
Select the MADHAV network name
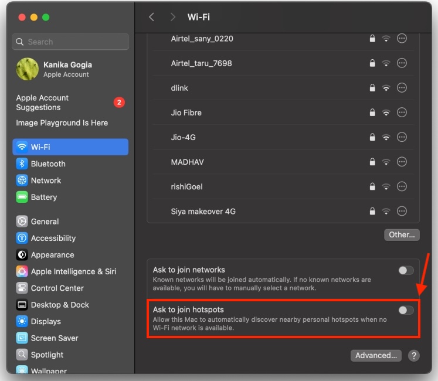point(188,162)
